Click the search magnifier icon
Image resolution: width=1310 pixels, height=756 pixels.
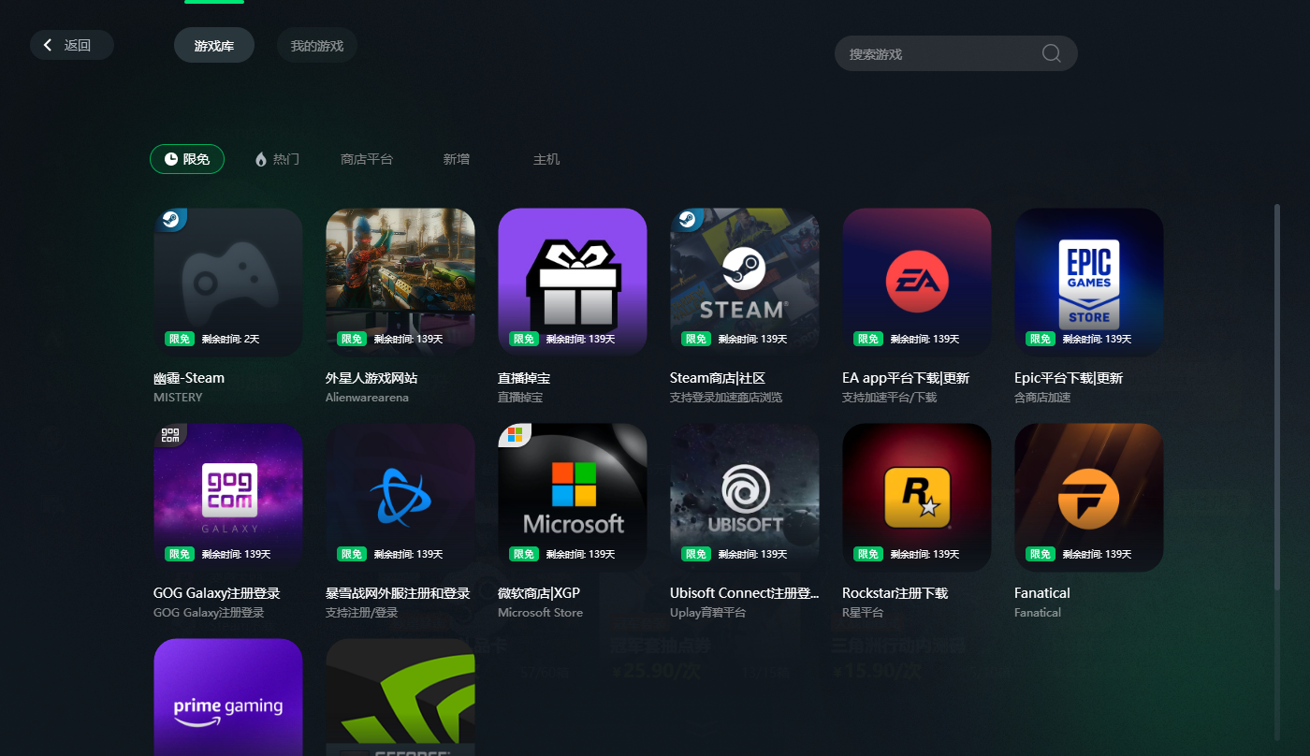[x=1051, y=53]
